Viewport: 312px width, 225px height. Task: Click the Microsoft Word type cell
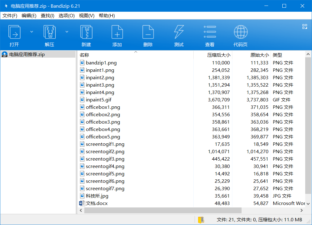289,203
